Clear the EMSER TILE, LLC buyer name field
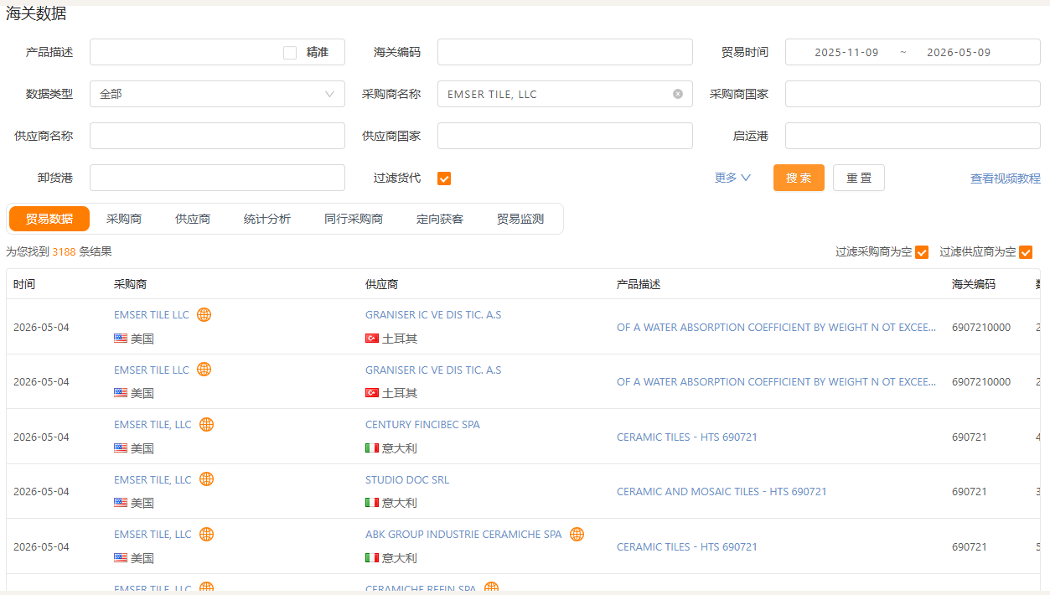This screenshot has width=1050, height=595. tap(678, 94)
